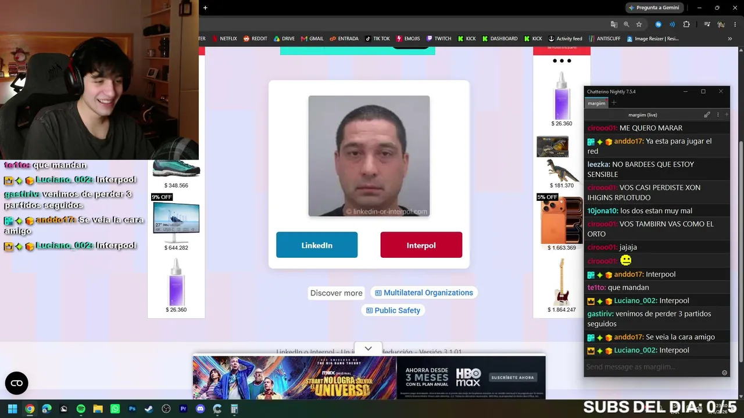Click the Chrome taskbar icon
The image size is (744, 418).
pos(30,409)
